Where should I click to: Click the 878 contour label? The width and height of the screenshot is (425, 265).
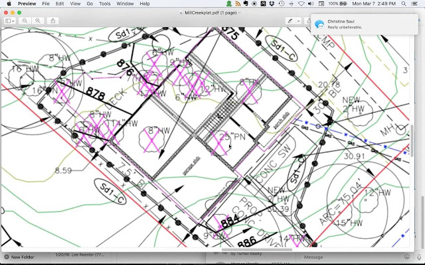click(x=96, y=93)
